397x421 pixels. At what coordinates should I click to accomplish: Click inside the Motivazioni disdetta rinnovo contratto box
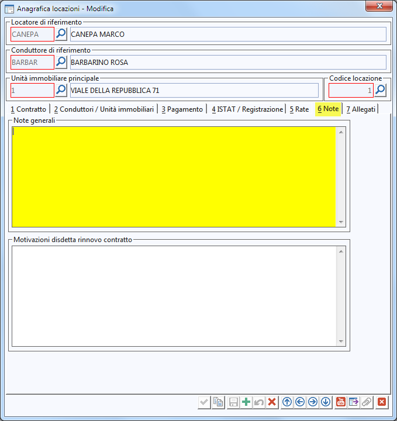pyautogui.click(x=174, y=295)
